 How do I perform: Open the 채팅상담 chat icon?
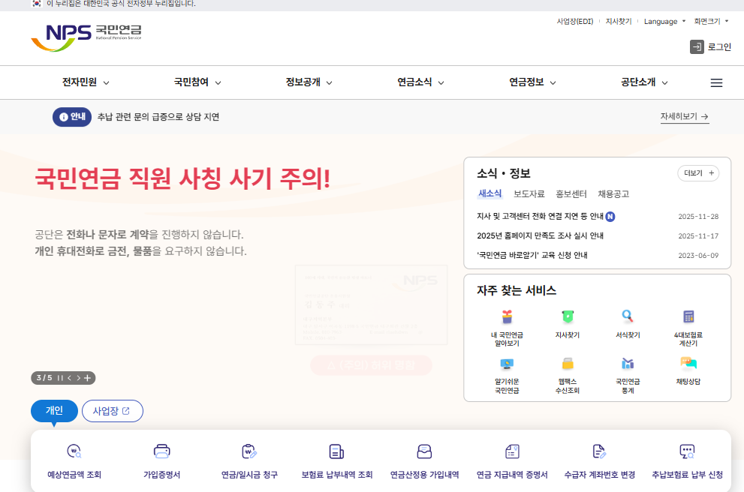688,363
